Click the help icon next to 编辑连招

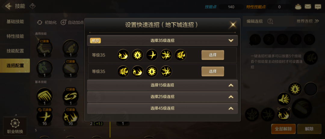(x=270, y=21)
